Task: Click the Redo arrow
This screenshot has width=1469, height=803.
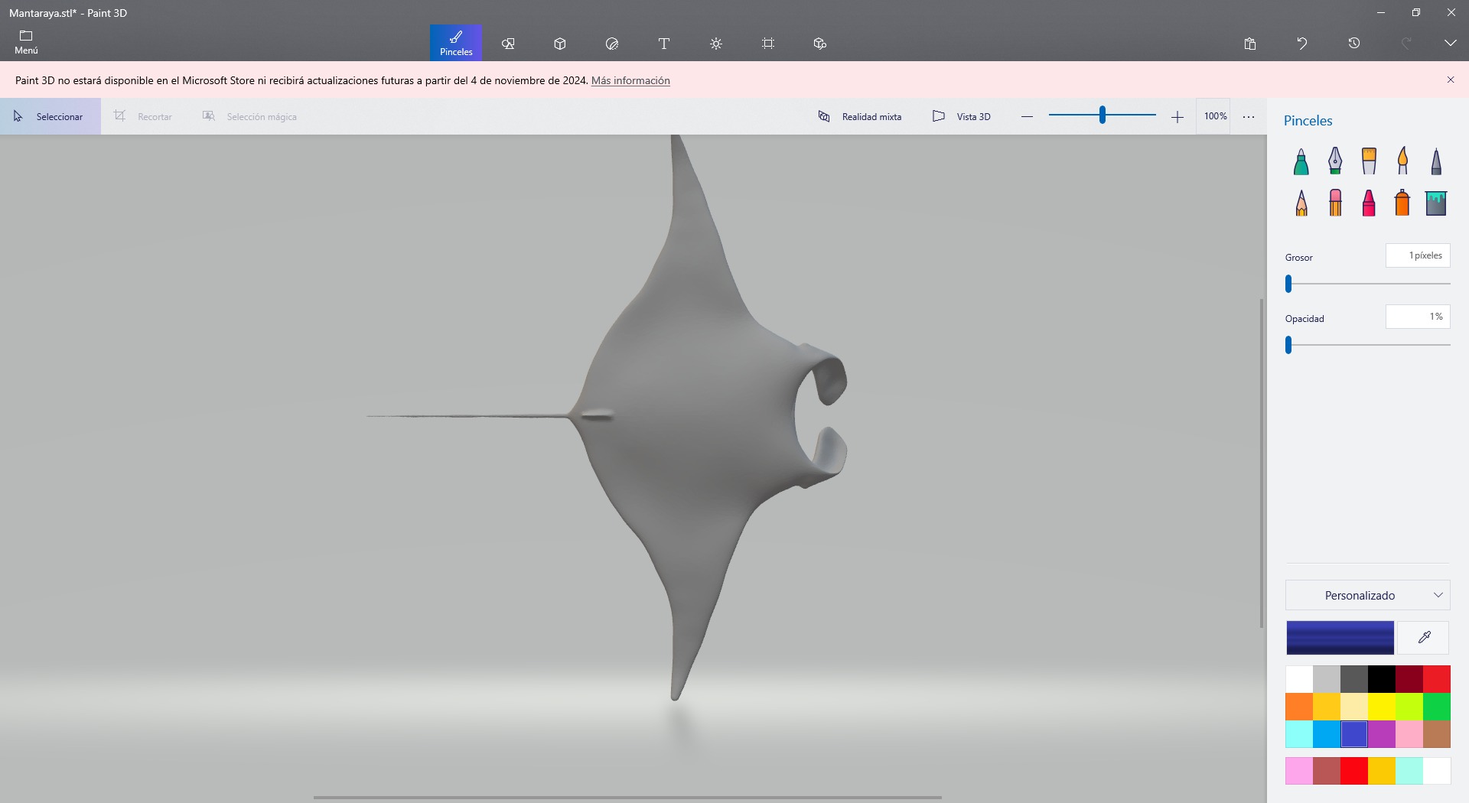Action: 1406,44
